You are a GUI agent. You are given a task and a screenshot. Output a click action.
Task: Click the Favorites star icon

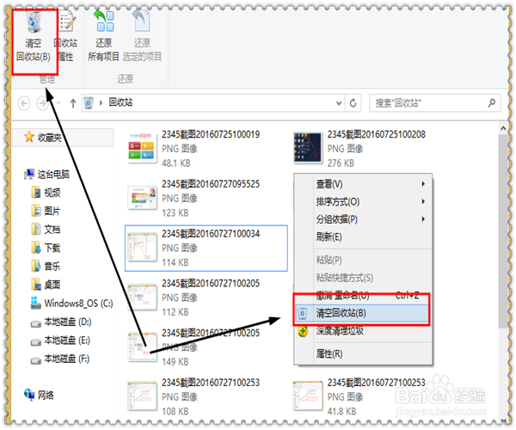(29, 137)
